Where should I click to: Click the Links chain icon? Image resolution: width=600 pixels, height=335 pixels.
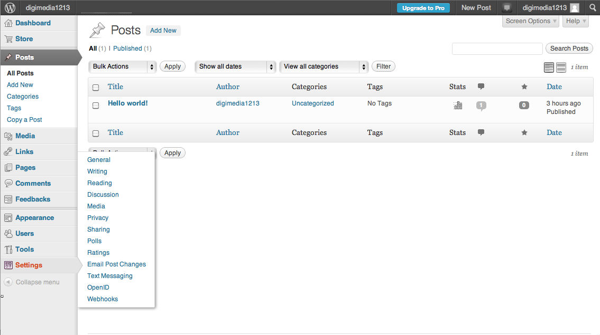8,151
